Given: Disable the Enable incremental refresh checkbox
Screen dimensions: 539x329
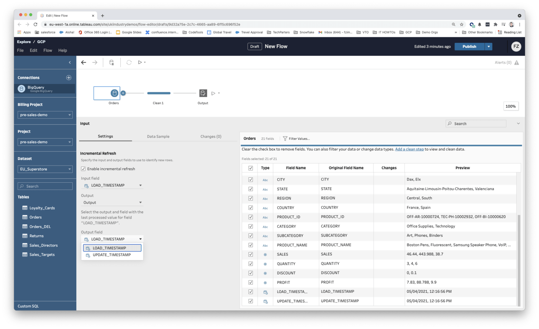Looking at the screenshot, I should (84, 169).
